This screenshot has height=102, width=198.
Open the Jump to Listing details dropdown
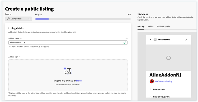tap(18, 19)
